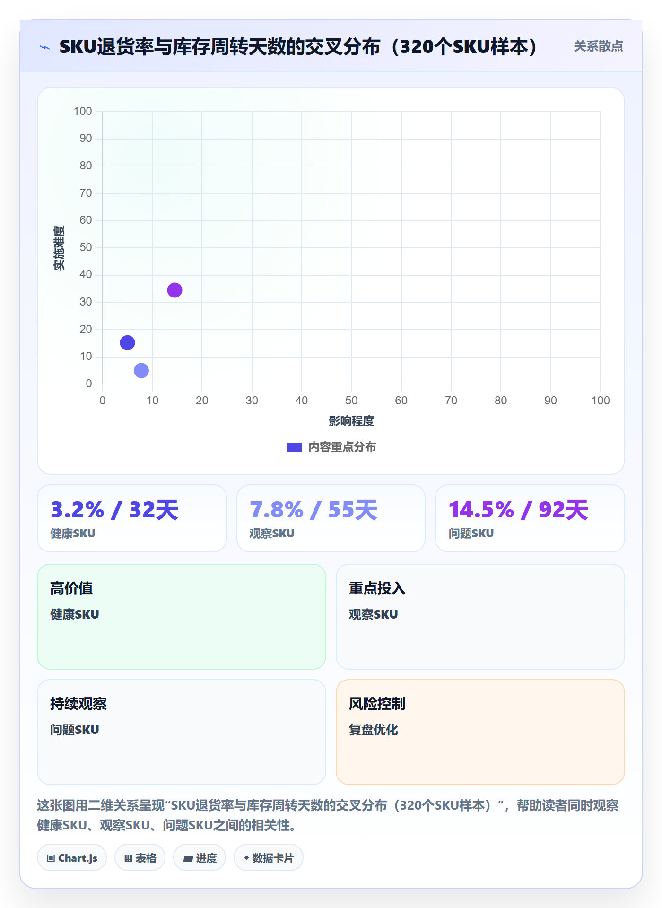Select the dark blue scatter point
Viewport: 662px width, 908px height.
coord(127,342)
